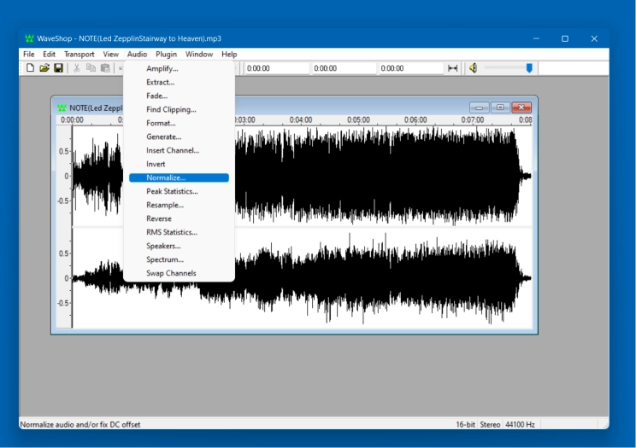The width and height of the screenshot is (636, 448).
Task: Click the selection length arrows icon
Action: (453, 68)
